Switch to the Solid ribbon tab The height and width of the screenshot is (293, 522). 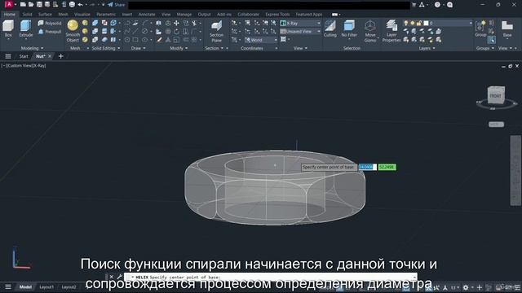(x=27, y=15)
